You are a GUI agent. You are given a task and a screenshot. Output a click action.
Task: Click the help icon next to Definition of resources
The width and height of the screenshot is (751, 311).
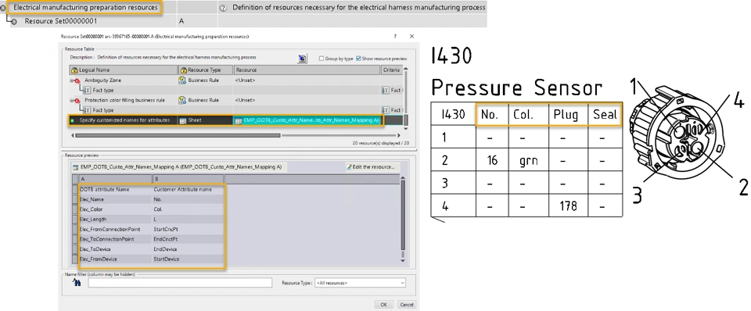223,8
